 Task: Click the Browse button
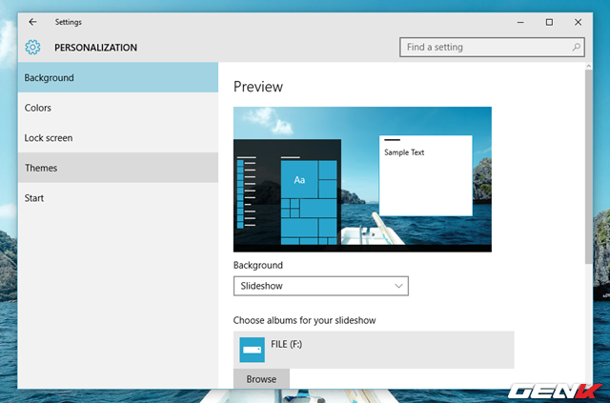coord(261,379)
